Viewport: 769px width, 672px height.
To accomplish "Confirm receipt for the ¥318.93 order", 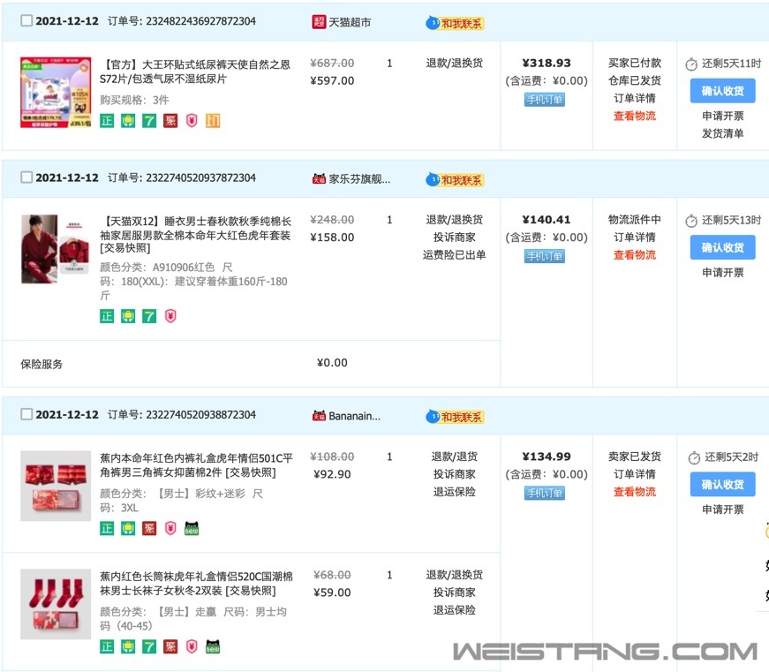I will tap(722, 91).
